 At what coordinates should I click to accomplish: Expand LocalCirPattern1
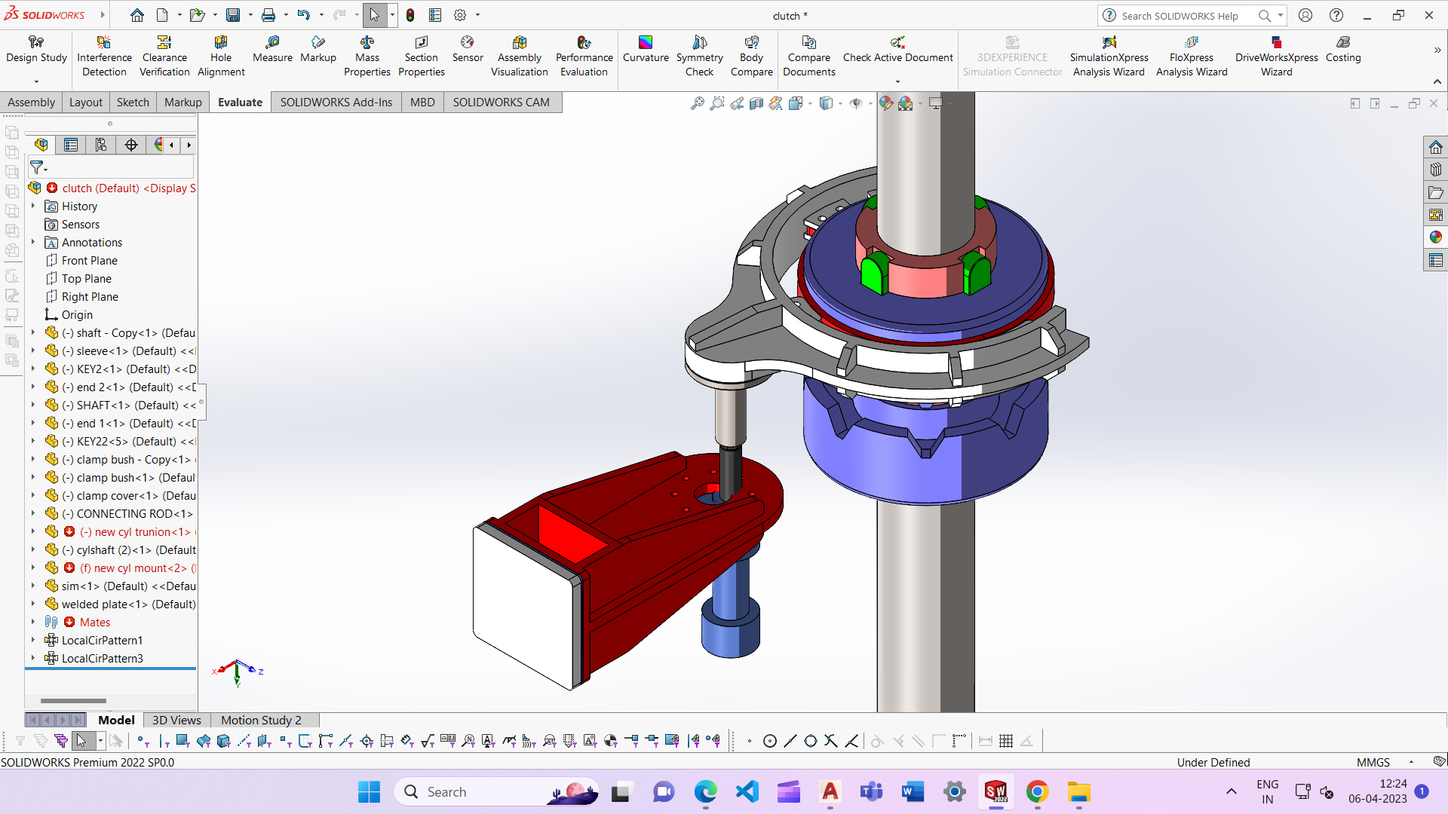33,640
